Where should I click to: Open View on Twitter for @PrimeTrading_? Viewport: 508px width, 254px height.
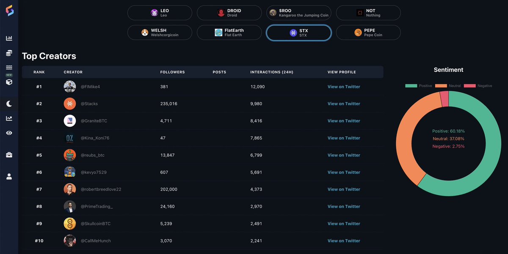click(344, 206)
